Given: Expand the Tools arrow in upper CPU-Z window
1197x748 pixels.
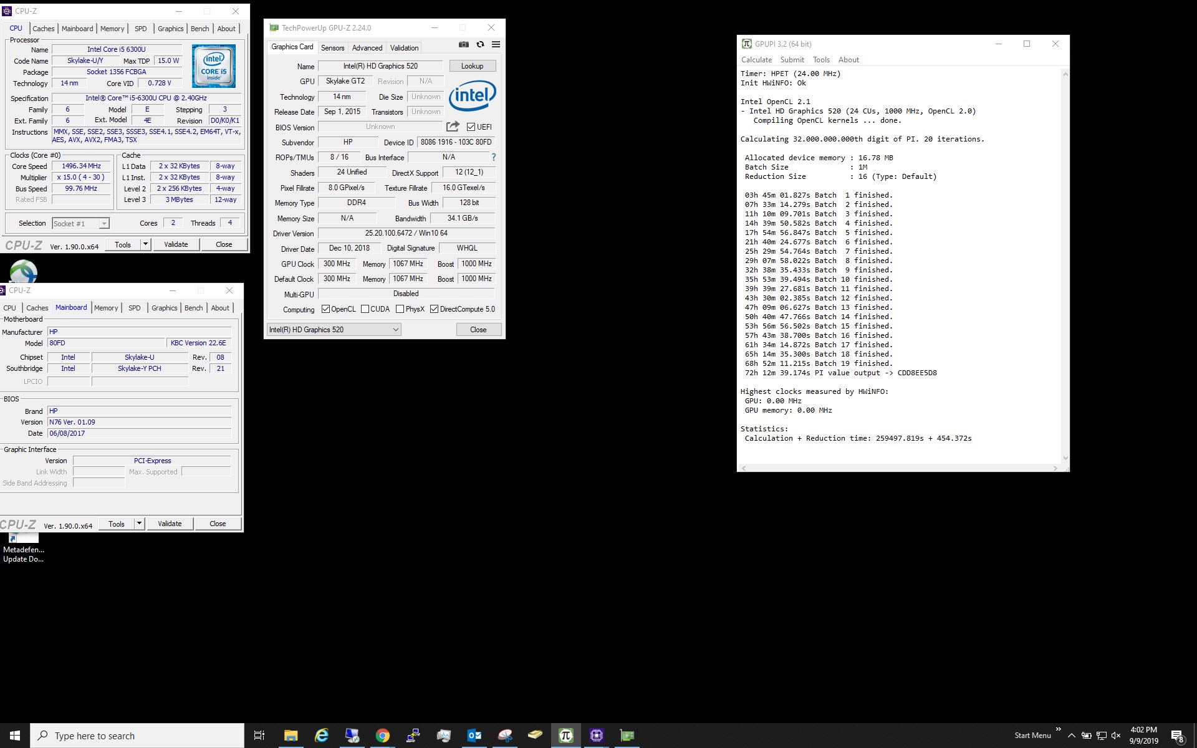Looking at the screenshot, I should pyautogui.click(x=145, y=244).
